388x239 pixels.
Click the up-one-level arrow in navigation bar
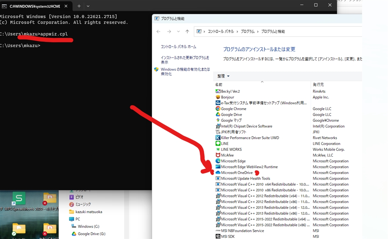(187, 31)
